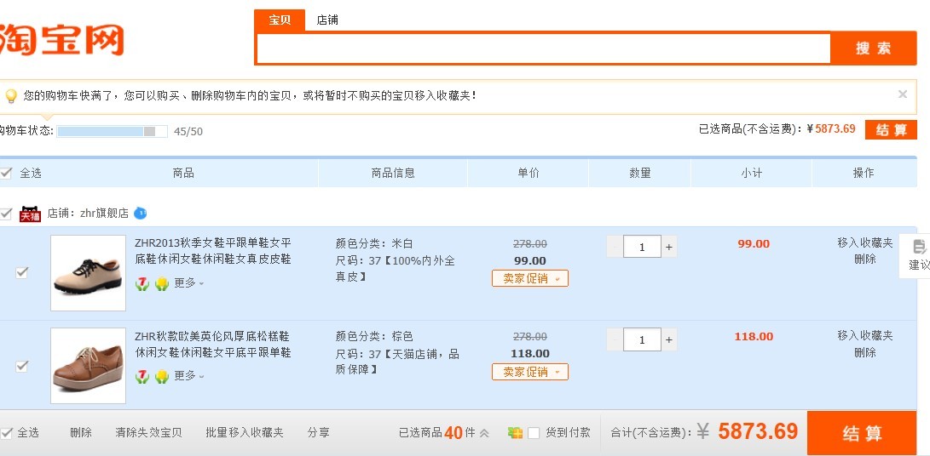The width and height of the screenshot is (930, 456).
Task: Uncheck the first beige shoe item checkbox
Action: tap(22, 272)
